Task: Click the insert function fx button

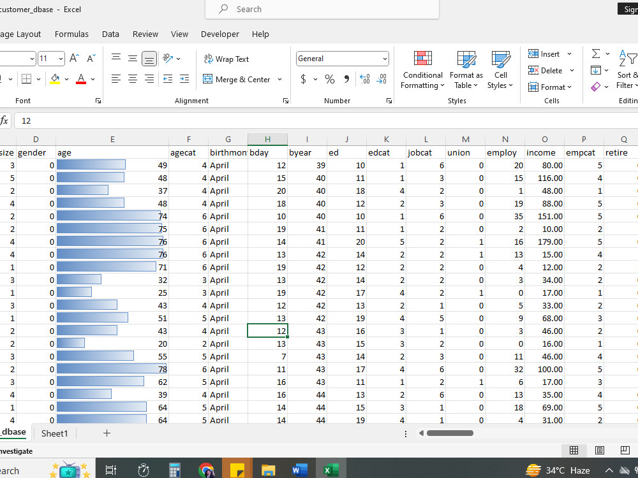Action: point(4,120)
